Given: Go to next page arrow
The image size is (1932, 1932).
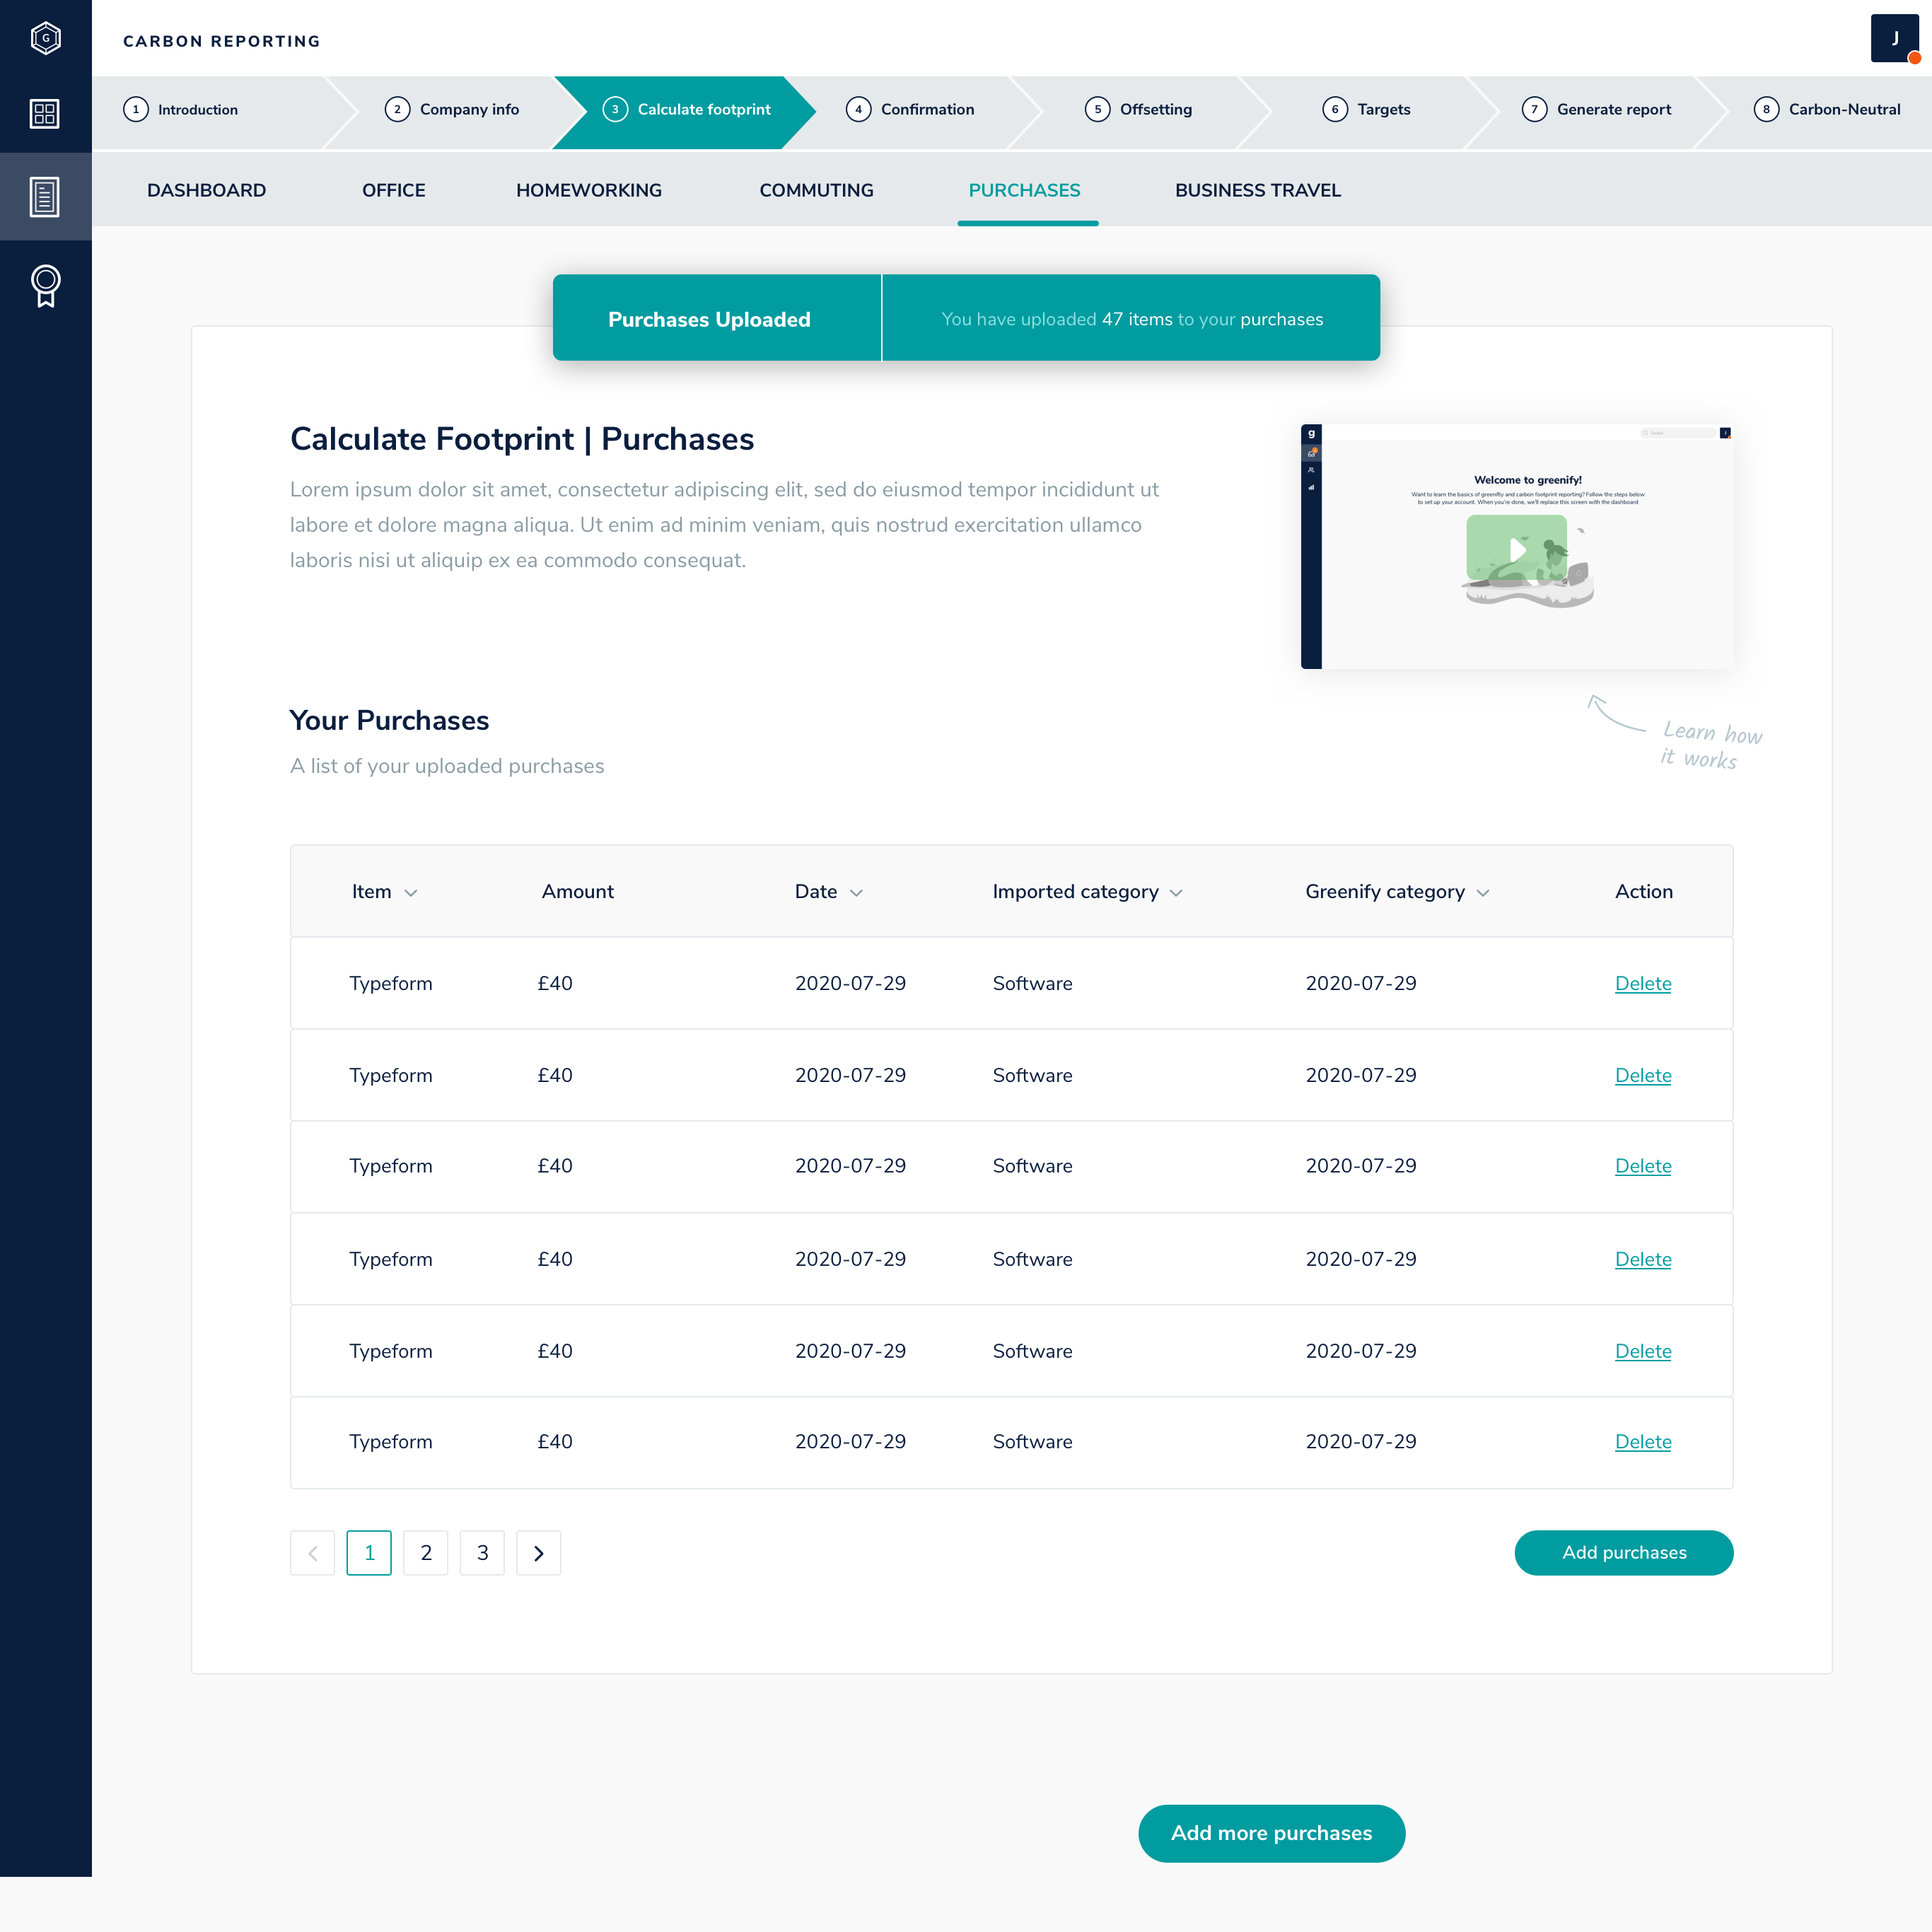Looking at the screenshot, I should point(539,1553).
